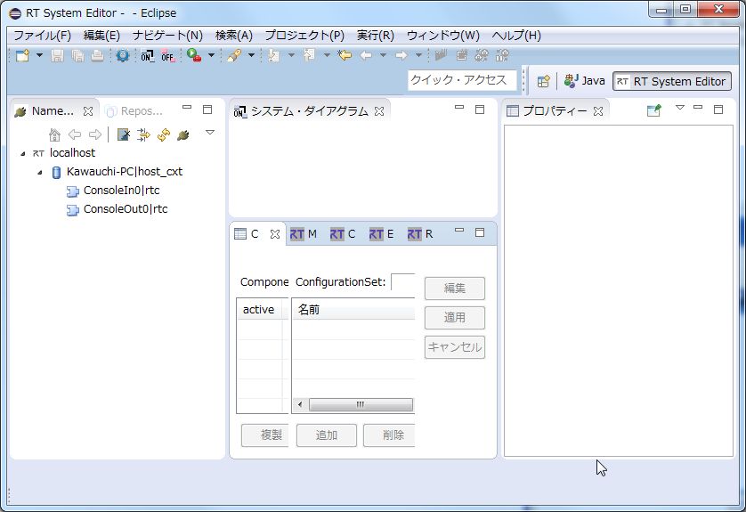Click the Previous Annotation icon
This screenshot has height=512, width=746.
point(309,56)
